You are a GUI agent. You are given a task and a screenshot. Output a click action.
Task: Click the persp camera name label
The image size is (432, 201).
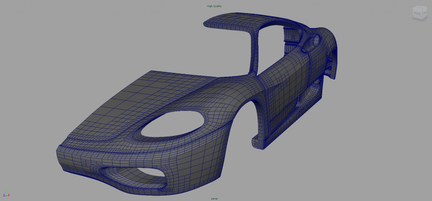pyautogui.click(x=214, y=198)
